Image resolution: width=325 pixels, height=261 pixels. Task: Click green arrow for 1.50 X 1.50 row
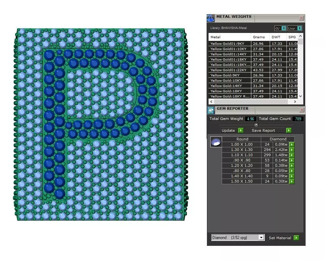coord(292,182)
